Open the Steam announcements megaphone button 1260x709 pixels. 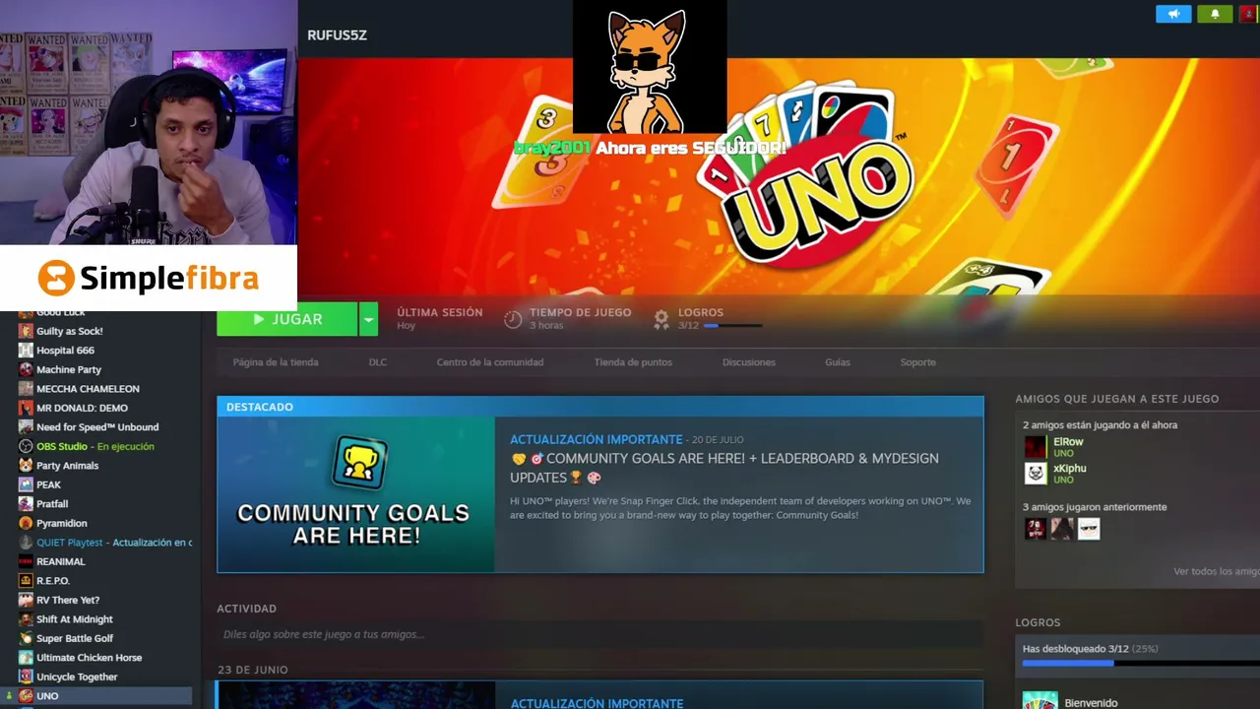coord(1173,14)
